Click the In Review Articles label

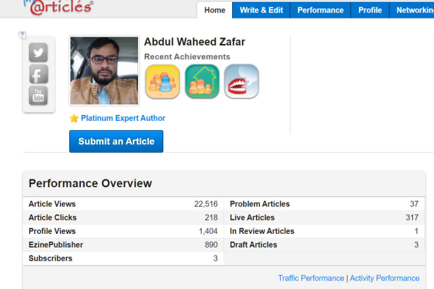pos(262,231)
